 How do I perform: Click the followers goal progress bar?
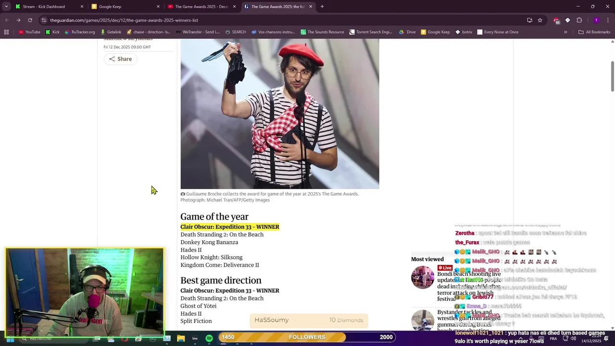pos(307,337)
